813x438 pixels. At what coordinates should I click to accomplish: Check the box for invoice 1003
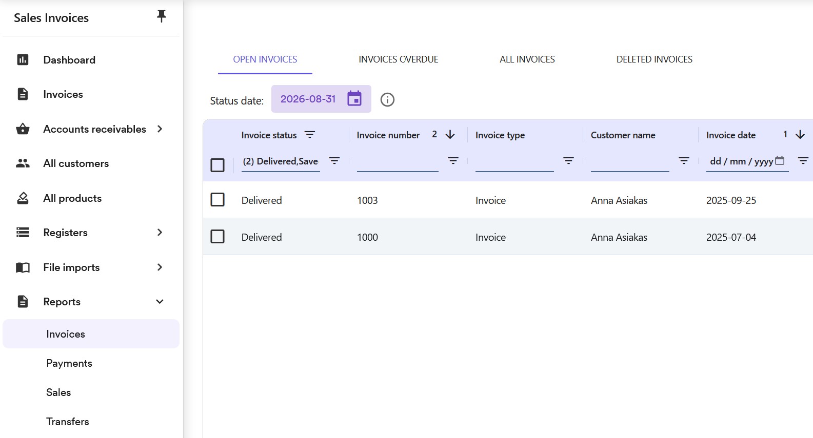217,199
